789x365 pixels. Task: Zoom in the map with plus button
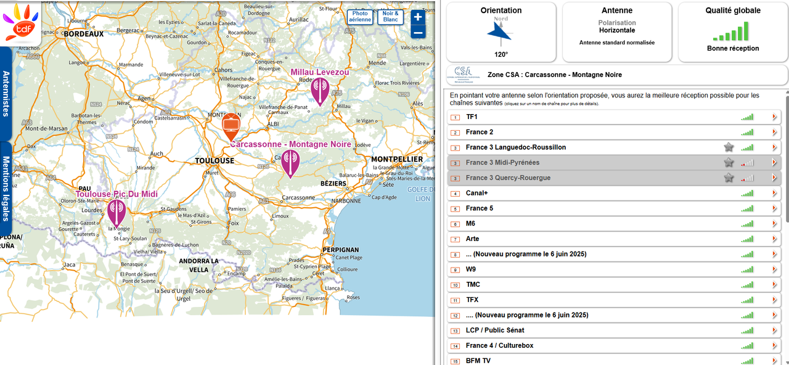418,17
